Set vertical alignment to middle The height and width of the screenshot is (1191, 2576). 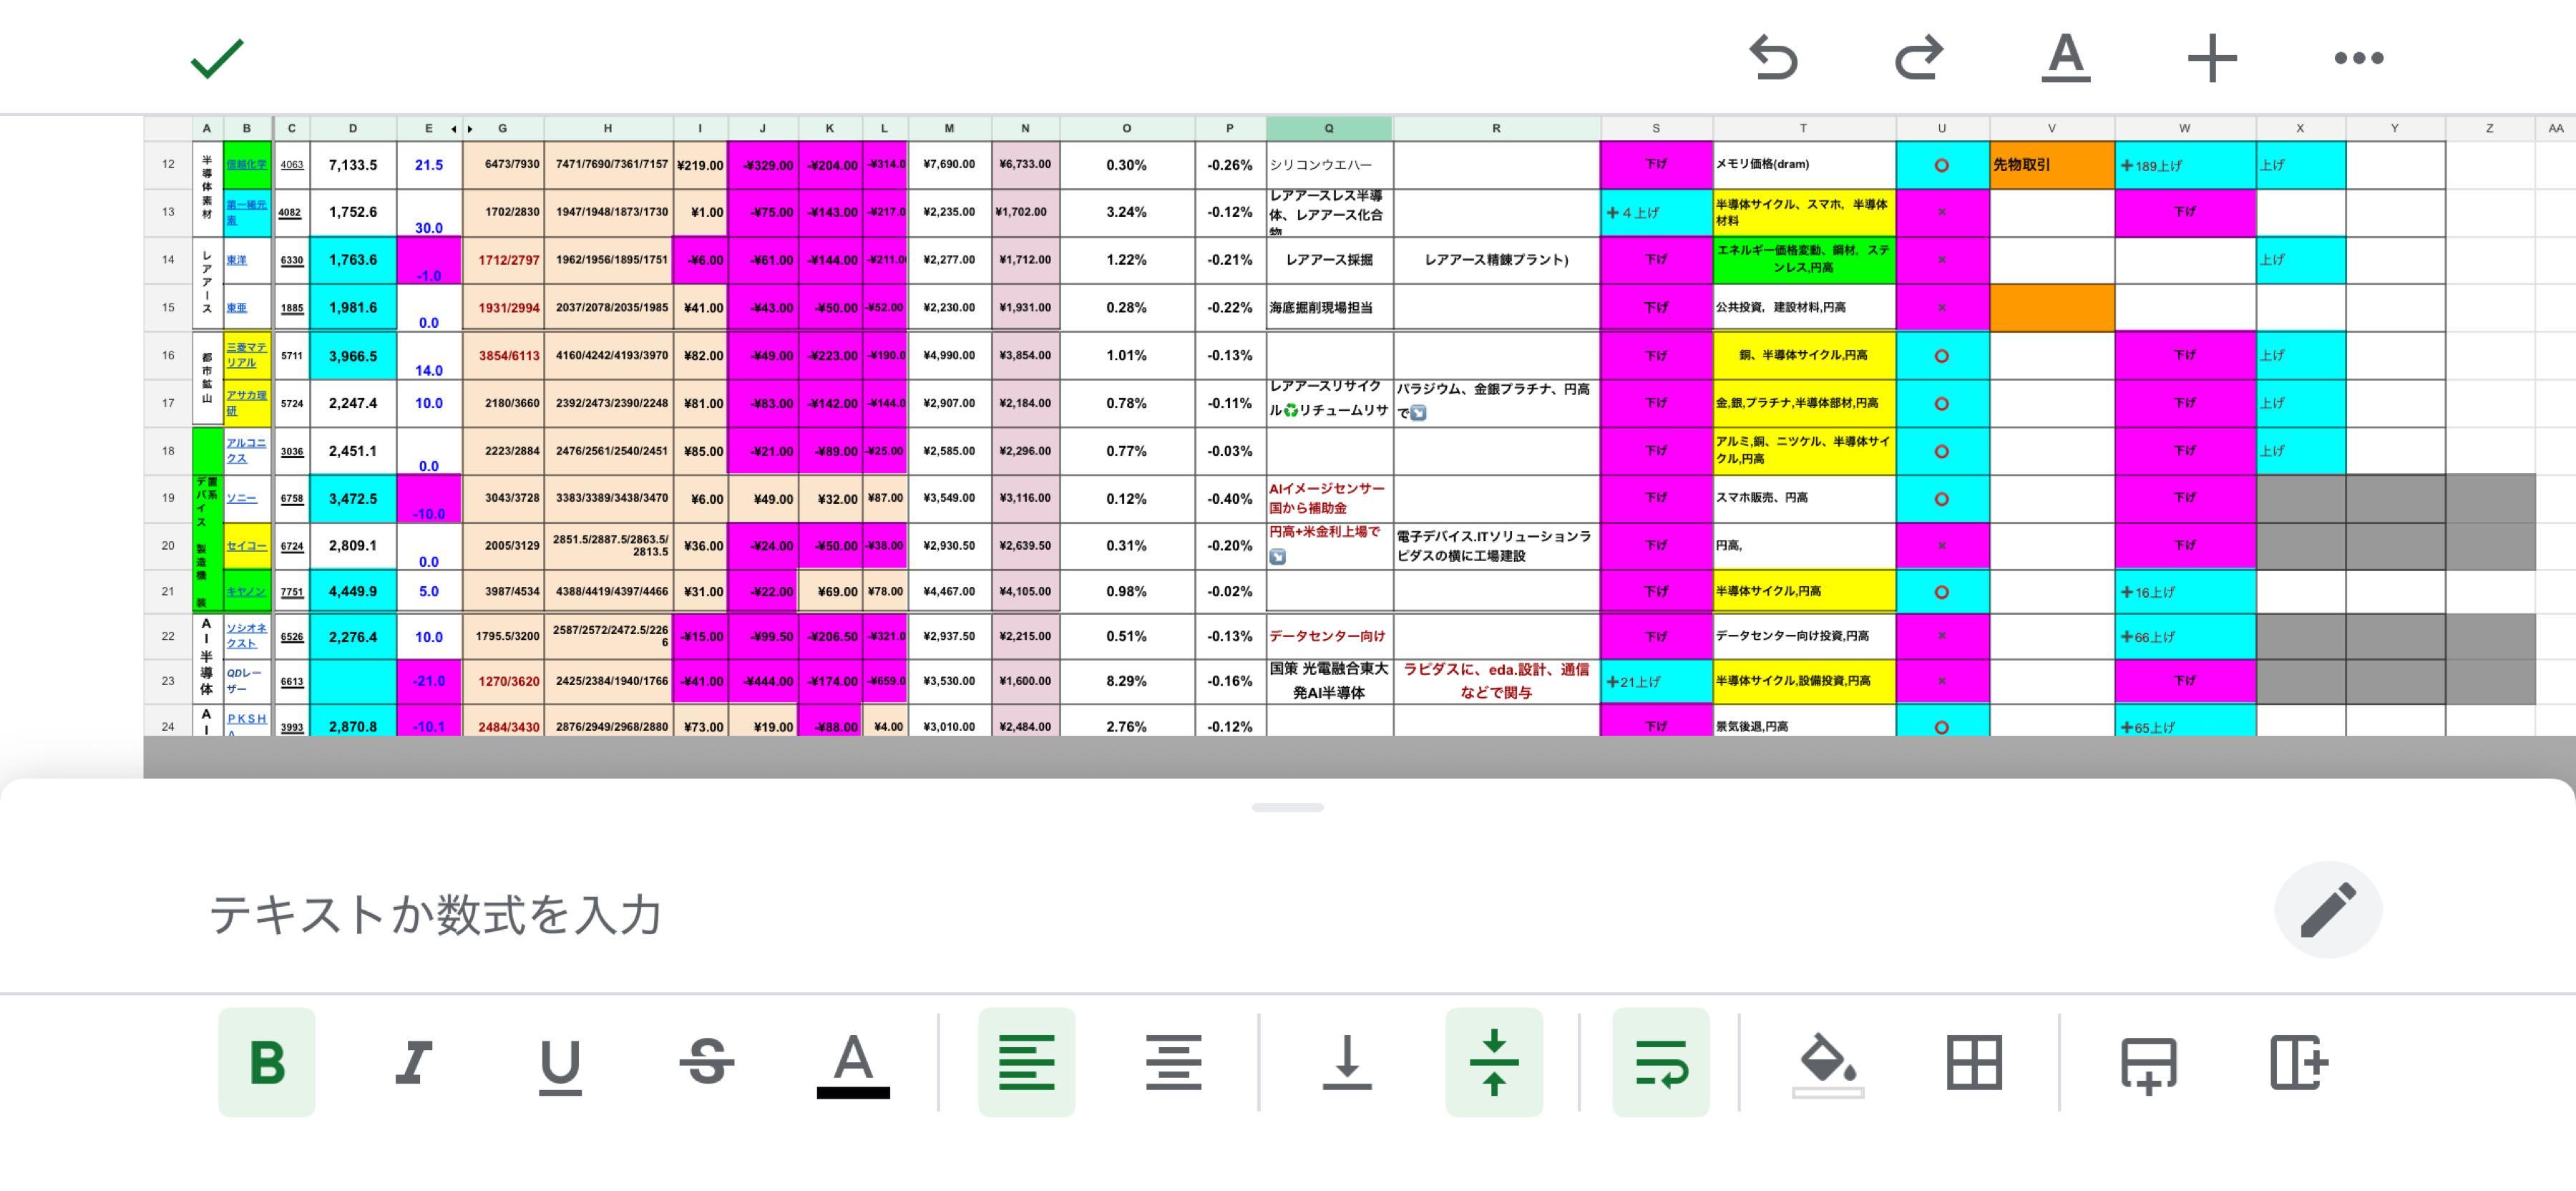tap(1494, 1062)
